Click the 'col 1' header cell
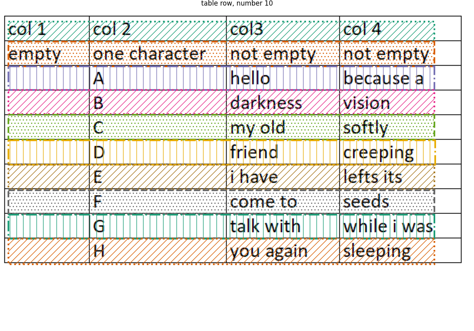The height and width of the screenshot is (331, 474). click(x=47, y=28)
